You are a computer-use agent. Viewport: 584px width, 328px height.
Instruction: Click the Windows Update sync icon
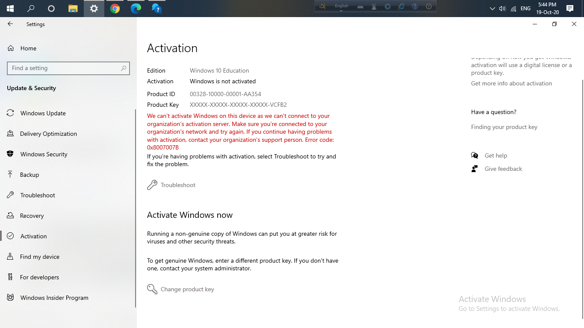tap(11, 113)
